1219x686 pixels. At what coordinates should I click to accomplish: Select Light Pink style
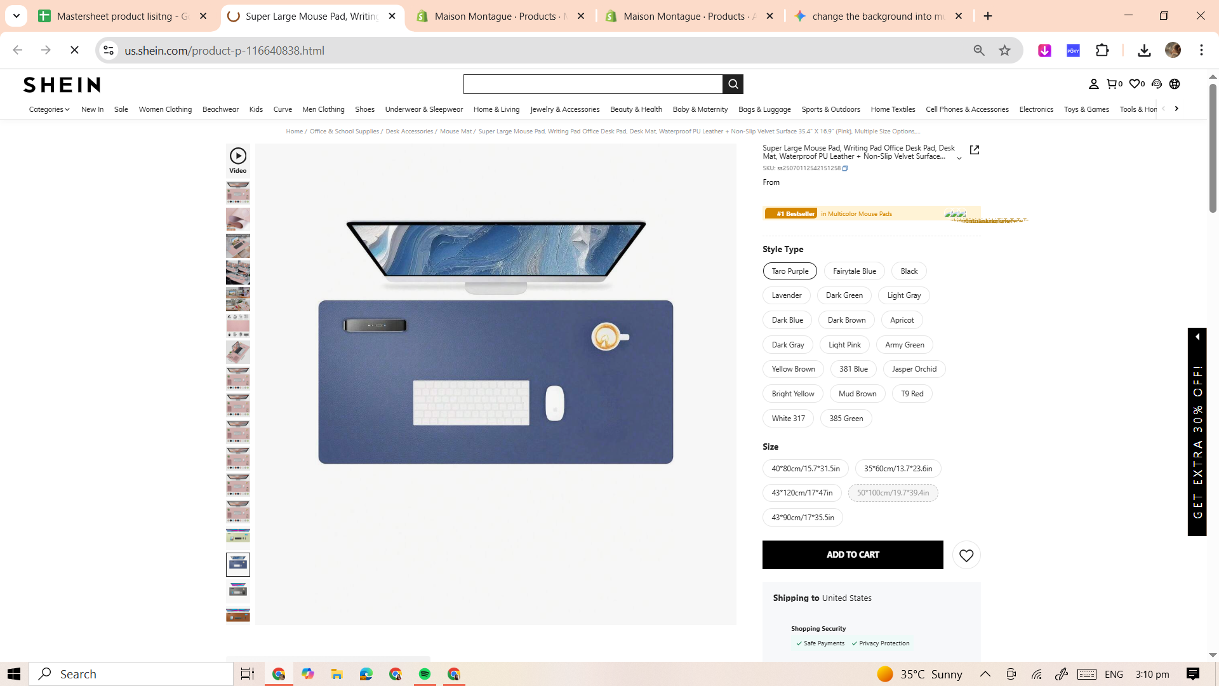pyautogui.click(x=844, y=345)
